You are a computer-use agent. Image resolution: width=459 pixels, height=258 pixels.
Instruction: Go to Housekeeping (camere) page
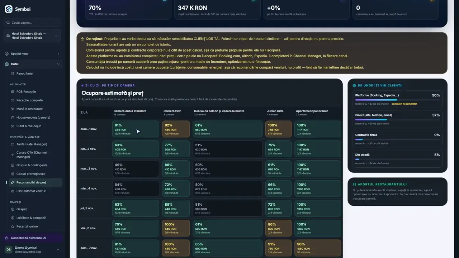click(36, 118)
